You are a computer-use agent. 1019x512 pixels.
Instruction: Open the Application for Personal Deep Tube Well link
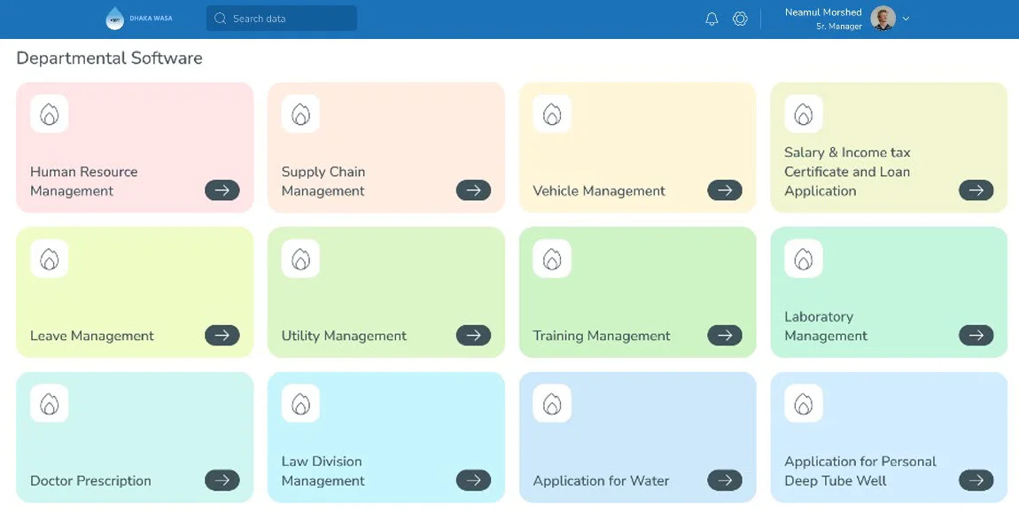click(x=976, y=480)
